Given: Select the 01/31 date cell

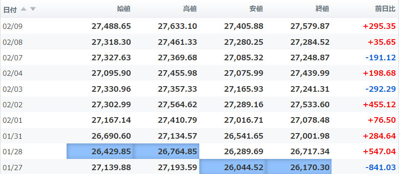Looking at the screenshot, I should (13, 136).
